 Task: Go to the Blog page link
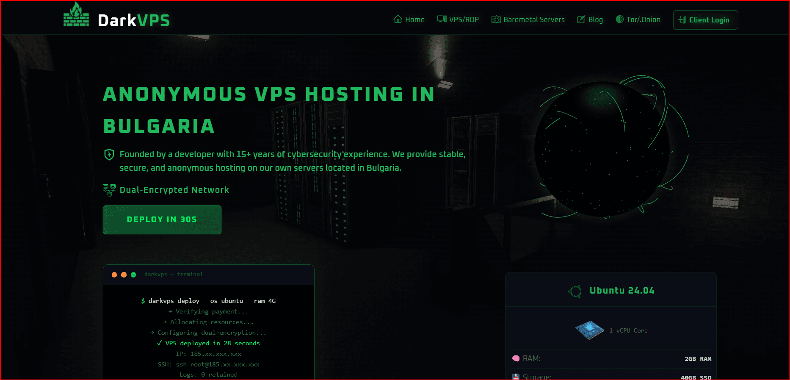[590, 19]
